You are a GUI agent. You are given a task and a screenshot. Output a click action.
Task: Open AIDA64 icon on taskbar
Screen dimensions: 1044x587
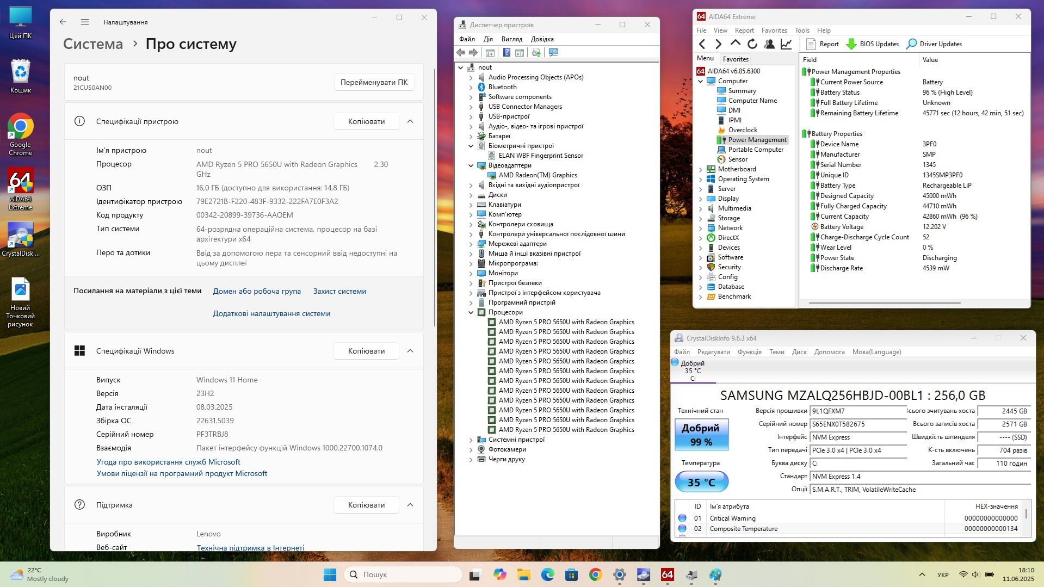click(x=667, y=574)
